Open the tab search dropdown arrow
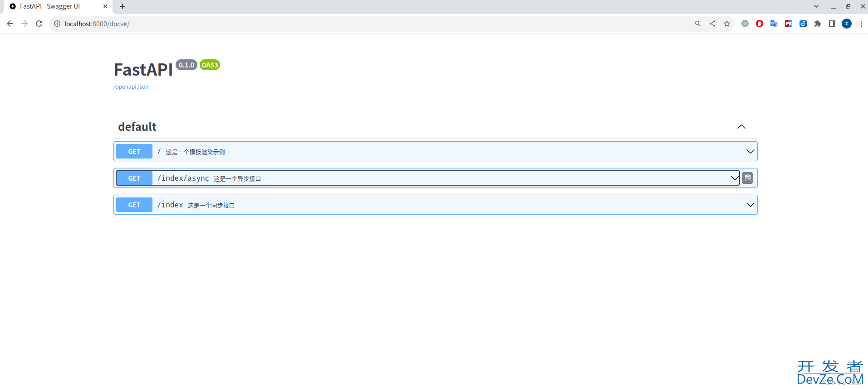This screenshot has width=868, height=389. pos(816,6)
